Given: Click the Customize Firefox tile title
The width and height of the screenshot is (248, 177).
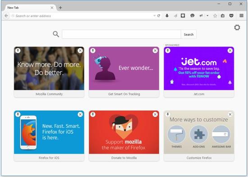Looking at the screenshot, I should coord(199,158).
